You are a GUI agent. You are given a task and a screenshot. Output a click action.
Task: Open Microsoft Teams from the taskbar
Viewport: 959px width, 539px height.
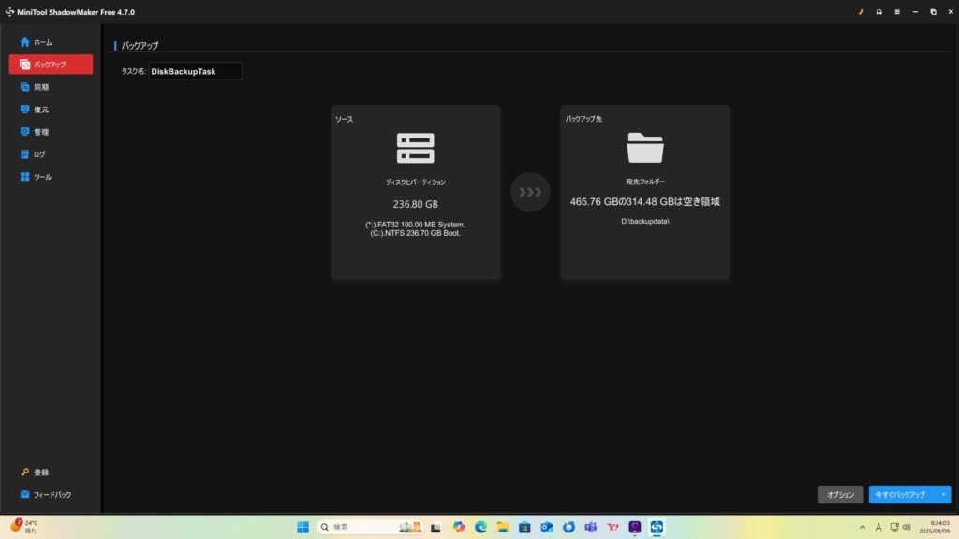(x=591, y=527)
